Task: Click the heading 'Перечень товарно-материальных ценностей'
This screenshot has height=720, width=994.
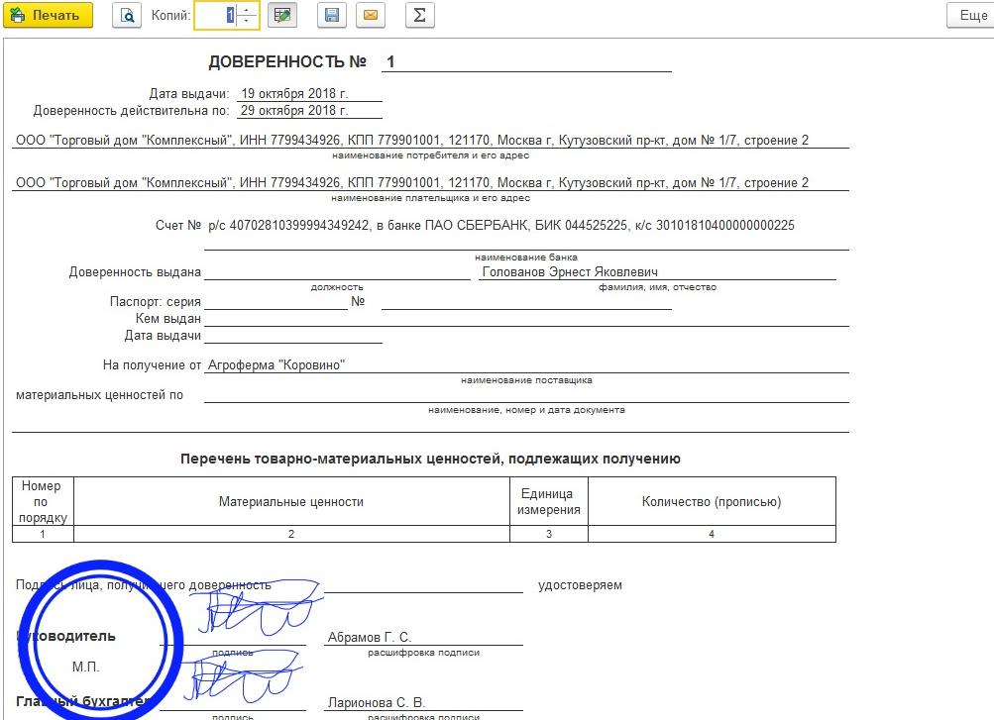Action: coord(430,459)
